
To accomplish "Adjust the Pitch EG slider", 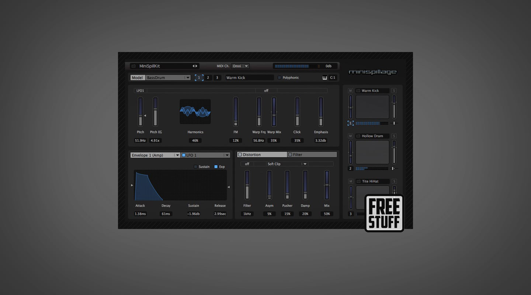I will pos(156,112).
